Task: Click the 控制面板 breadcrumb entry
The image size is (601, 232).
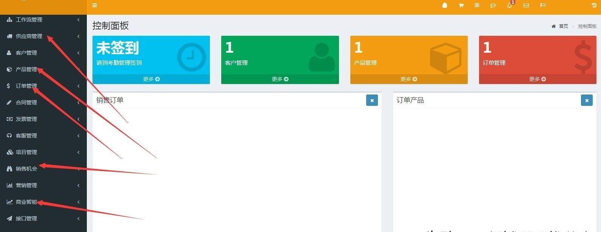Action: 587,26
